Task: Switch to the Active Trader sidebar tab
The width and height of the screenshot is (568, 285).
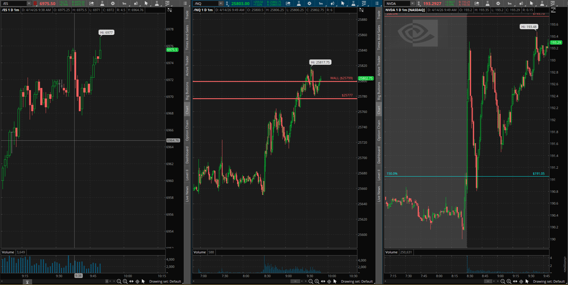Action: click(188, 63)
